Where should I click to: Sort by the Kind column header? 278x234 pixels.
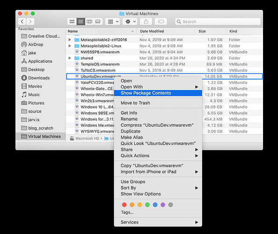(244, 31)
